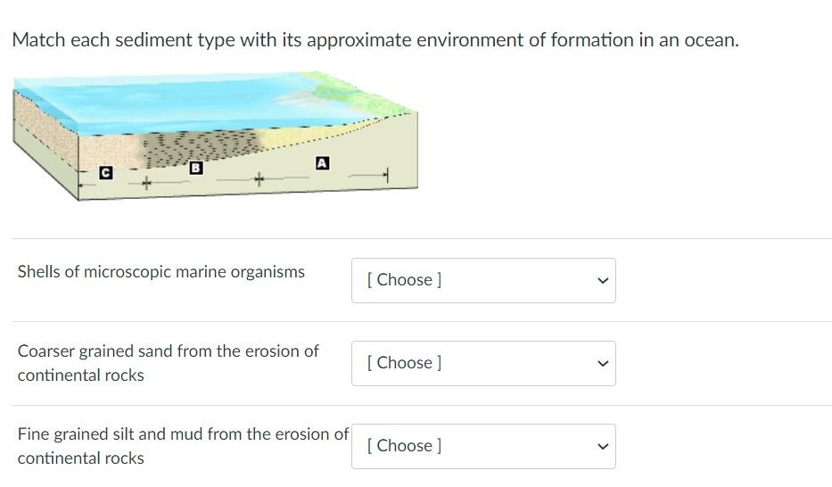Click the A label marker in the diagram

323,163
